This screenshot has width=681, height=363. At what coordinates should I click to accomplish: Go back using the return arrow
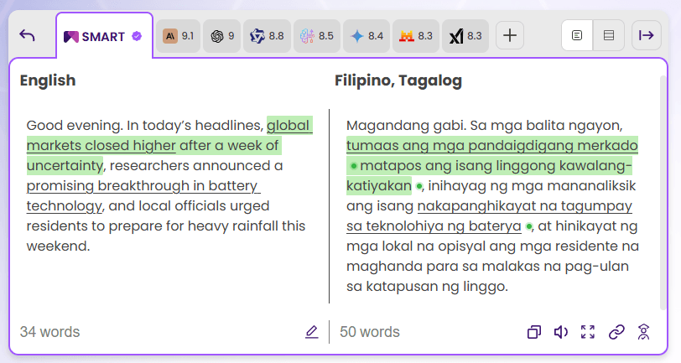(27, 35)
